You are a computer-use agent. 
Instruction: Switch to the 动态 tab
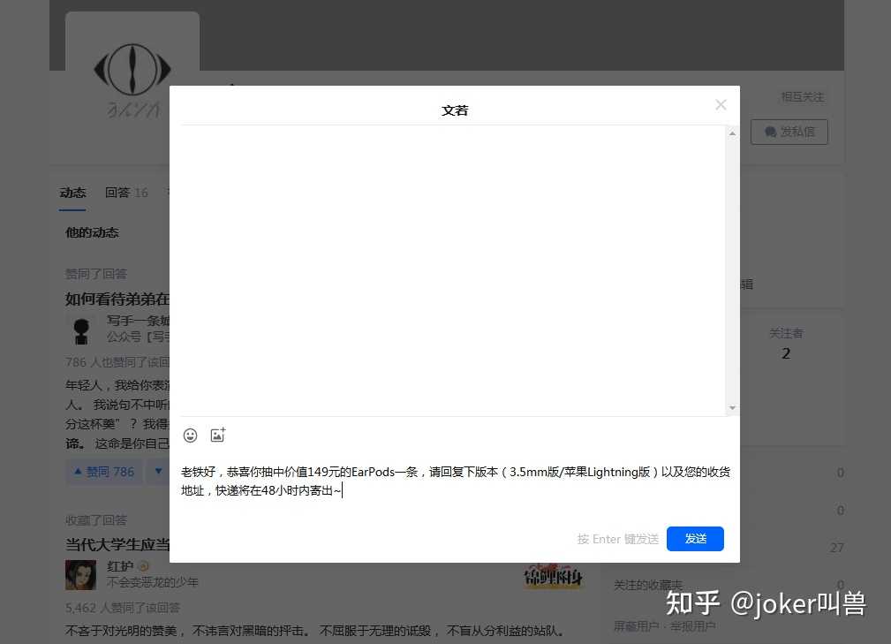click(72, 193)
